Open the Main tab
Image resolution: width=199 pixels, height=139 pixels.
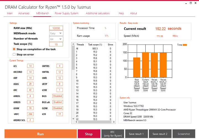(x=10, y=13)
